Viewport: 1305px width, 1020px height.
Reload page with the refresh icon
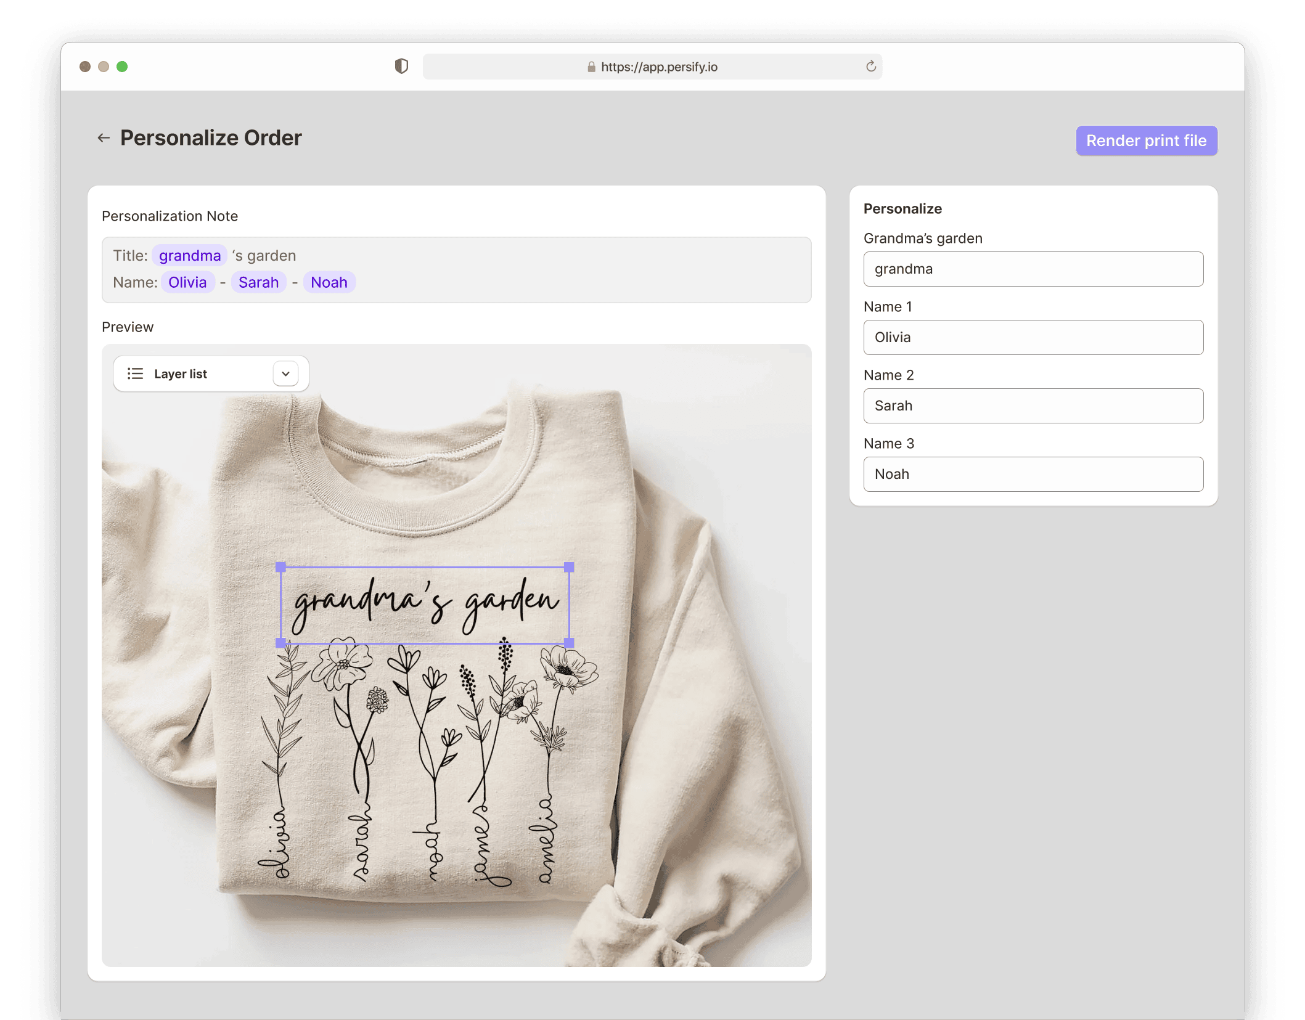point(870,66)
